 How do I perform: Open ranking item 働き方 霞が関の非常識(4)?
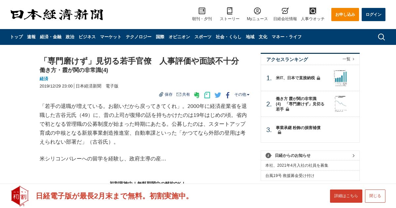(300, 104)
